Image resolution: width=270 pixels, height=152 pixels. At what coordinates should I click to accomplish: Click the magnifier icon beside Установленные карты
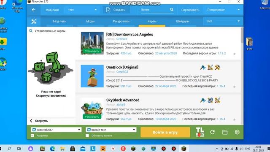(x=31, y=31)
